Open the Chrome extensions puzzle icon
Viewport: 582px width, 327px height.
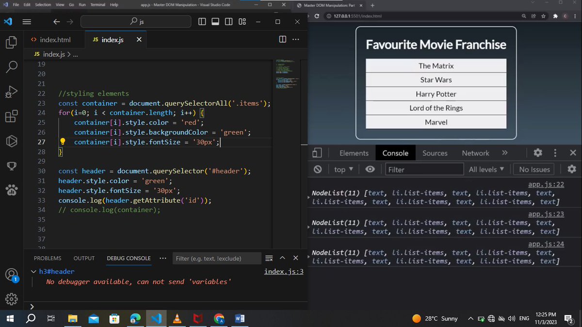[x=555, y=16]
